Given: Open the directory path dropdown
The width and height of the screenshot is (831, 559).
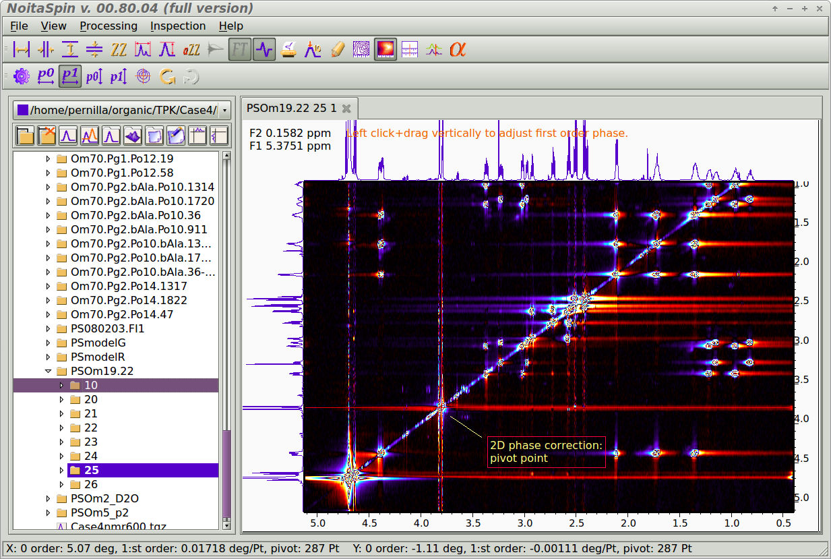Looking at the screenshot, I should click(224, 110).
